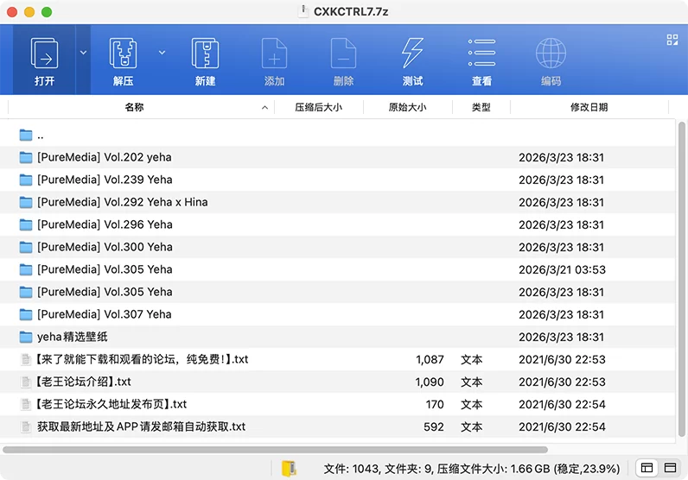The image size is (688, 480).
Task: Toggle sort order arrow in 名称 column
Action: pyautogui.click(x=264, y=108)
